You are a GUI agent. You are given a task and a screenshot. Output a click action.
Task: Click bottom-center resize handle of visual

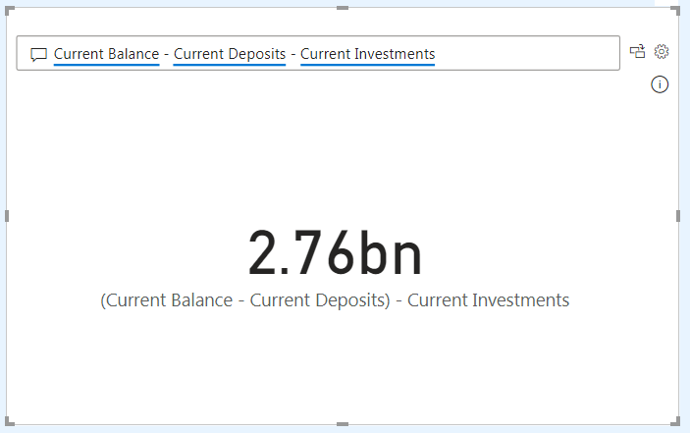coord(343,424)
